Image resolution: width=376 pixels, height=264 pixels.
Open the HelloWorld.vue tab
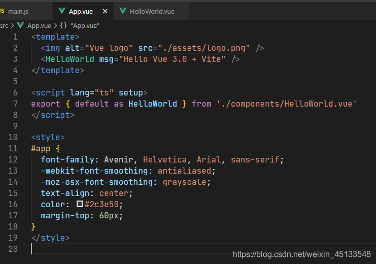(x=152, y=11)
